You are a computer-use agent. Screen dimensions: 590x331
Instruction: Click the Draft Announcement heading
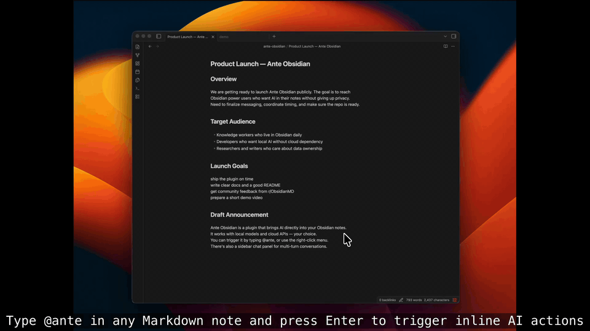click(x=239, y=215)
